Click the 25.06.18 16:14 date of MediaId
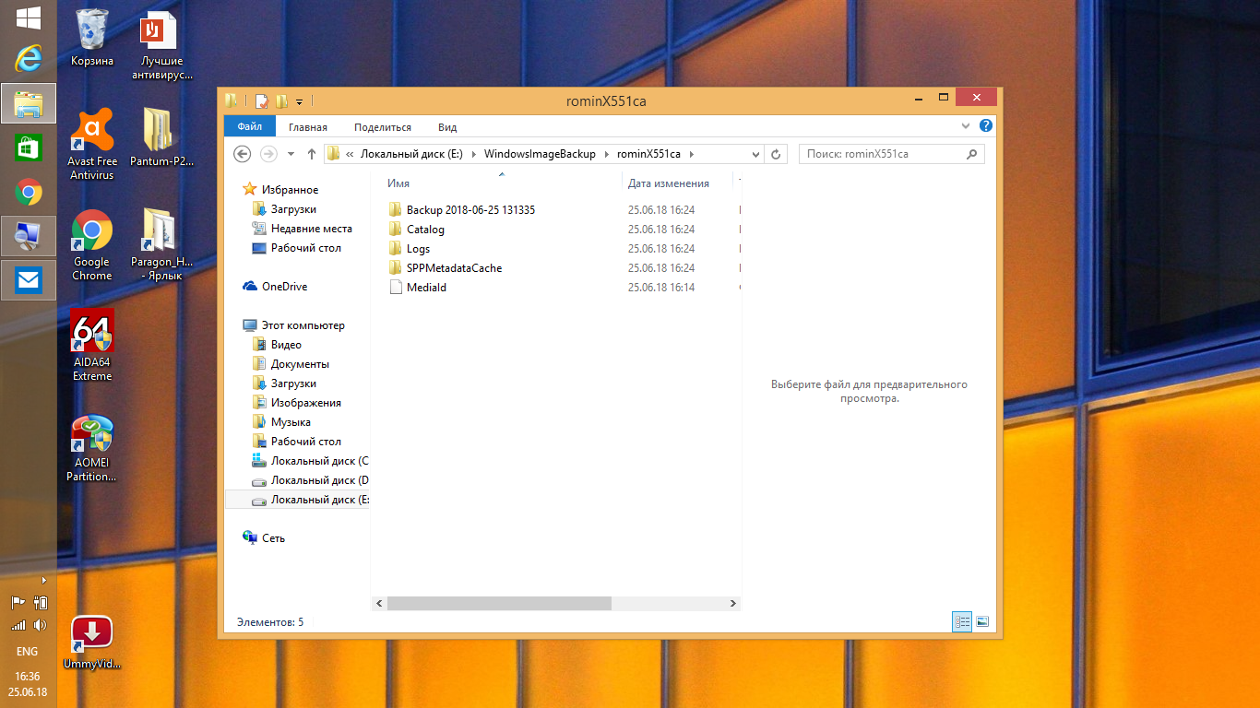Screen dimensions: 1260x708 click(661, 288)
